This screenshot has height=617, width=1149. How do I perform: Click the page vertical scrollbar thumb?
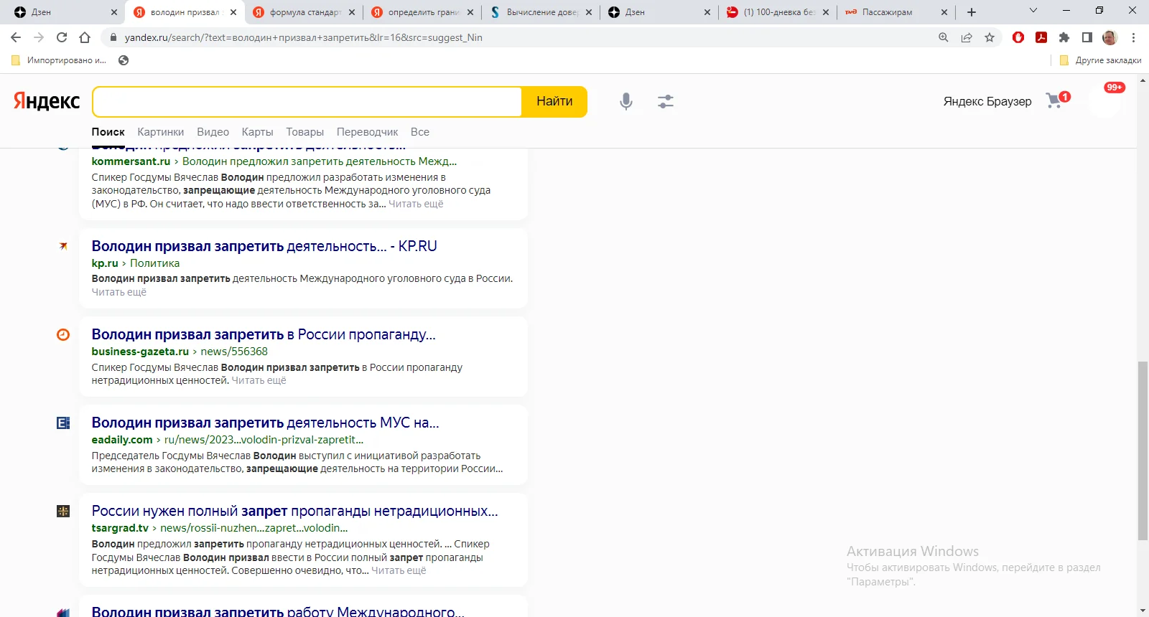click(1143, 451)
